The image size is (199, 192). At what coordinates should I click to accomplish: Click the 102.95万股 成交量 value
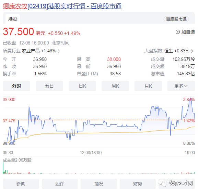(x=184, y=59)
